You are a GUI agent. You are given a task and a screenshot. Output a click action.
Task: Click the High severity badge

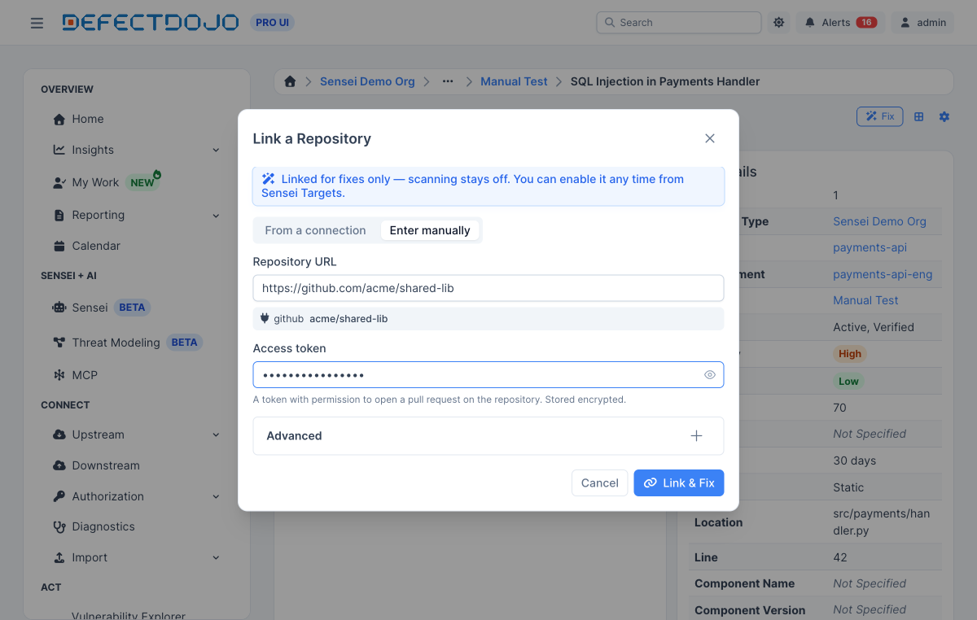coord(850,354)
